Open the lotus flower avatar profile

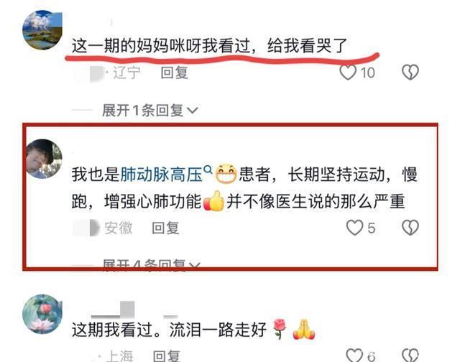pos(42,314)
